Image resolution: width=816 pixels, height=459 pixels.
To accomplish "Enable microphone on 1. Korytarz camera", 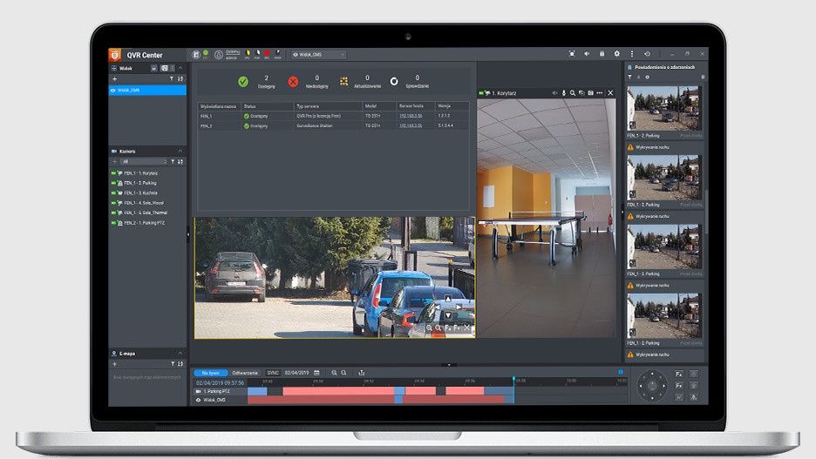I will 563,93.
